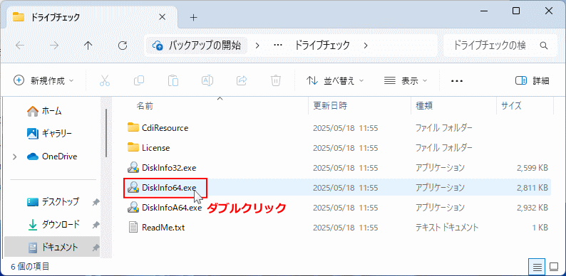The width and height of the screenshot is (566, 276).
Task: Click the Paste clipboard icon
Action: pos(173,80)
